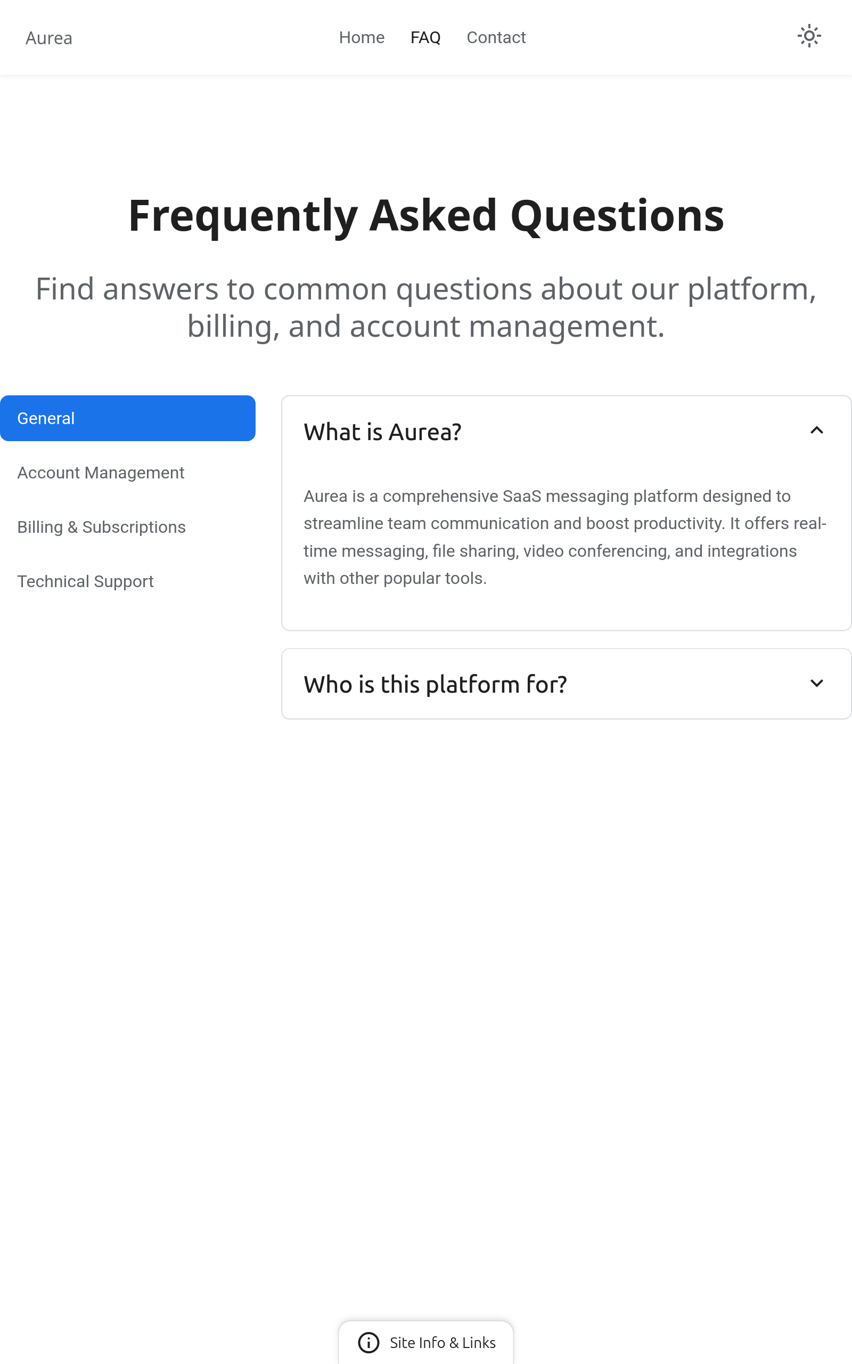
Task: Navigate to the Contact page
Action: coord(495,38)
